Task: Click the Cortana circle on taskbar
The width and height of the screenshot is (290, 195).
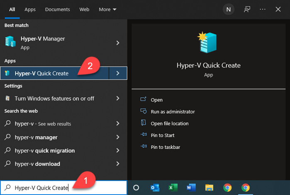Action: (x=136, y=188)
